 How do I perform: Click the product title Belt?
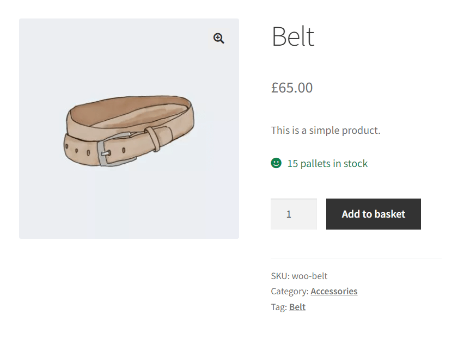pyautogui.click(x=292, y=36)
